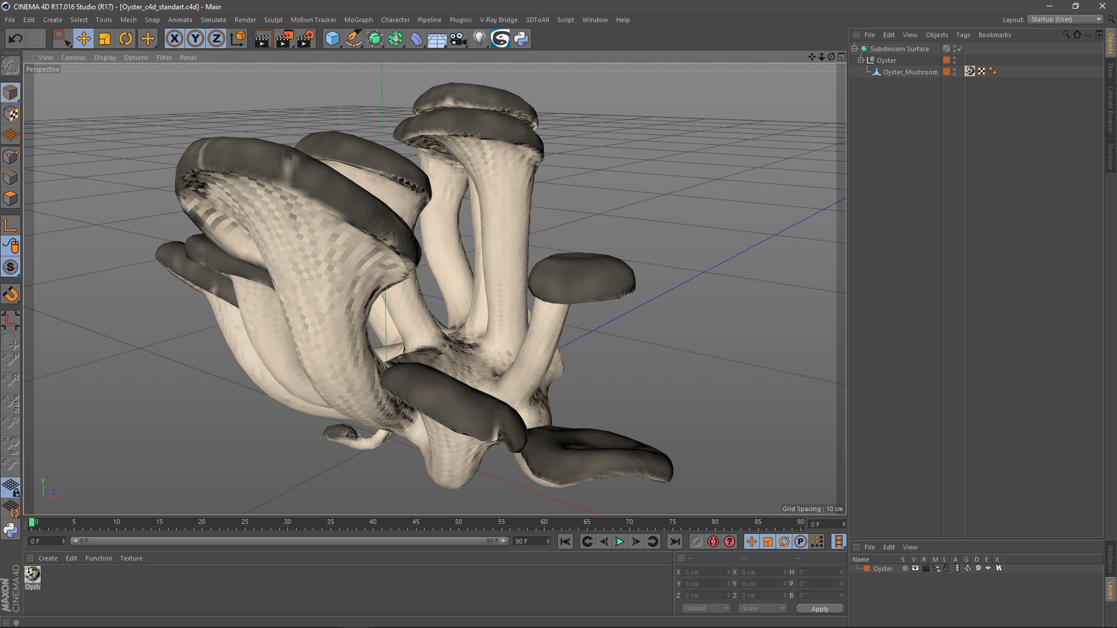Enable Polygons mode
Viewport: 1117px width, 628px height.
click(10, 198)
